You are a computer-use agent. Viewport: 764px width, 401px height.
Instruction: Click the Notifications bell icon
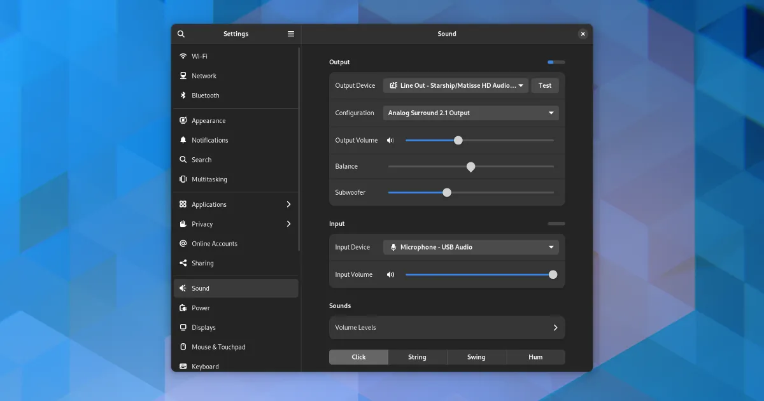coord(183,140)
